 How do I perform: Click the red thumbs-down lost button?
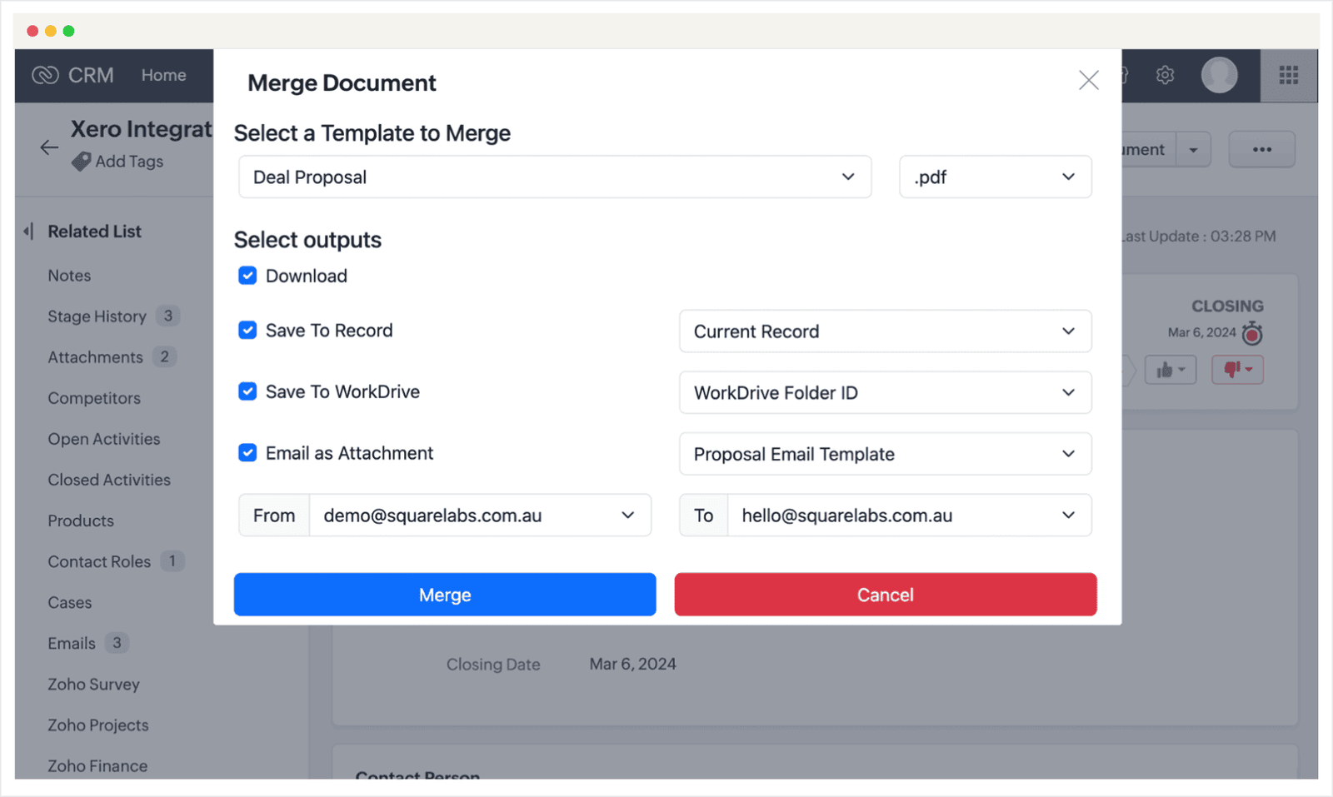(1237, 369)
